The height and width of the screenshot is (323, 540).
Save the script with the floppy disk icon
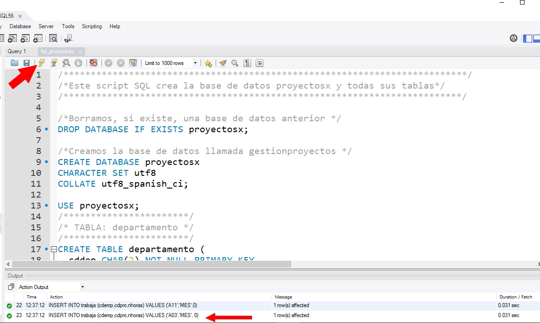[26, 63]
